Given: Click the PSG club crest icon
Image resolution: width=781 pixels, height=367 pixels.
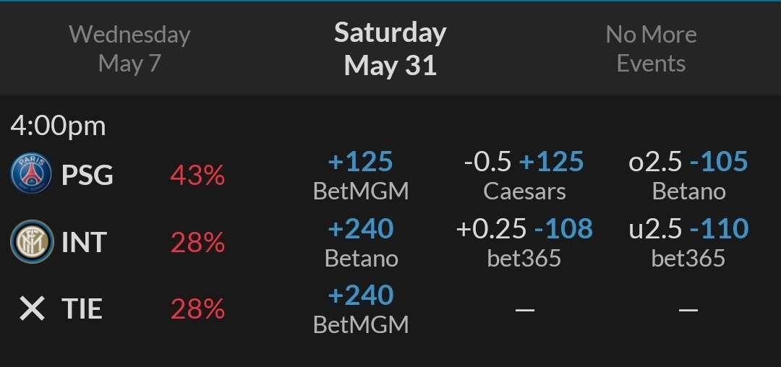Looking at the screenshot, I should [31, 173].
